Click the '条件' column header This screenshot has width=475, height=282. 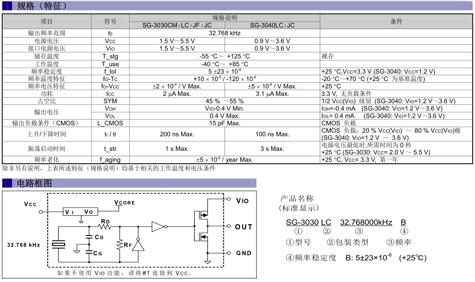pos(396,21)
